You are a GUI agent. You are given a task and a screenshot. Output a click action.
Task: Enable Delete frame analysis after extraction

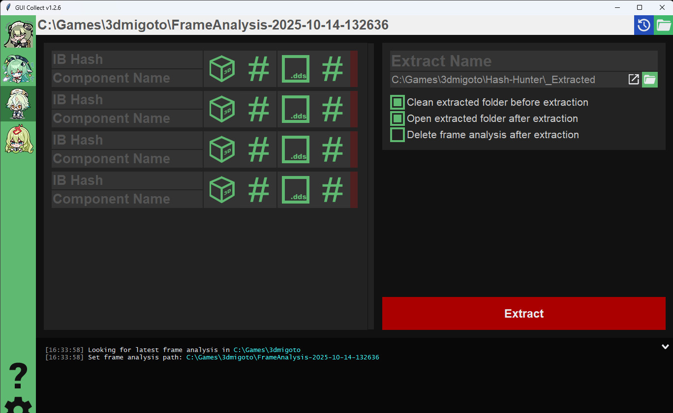398,135
